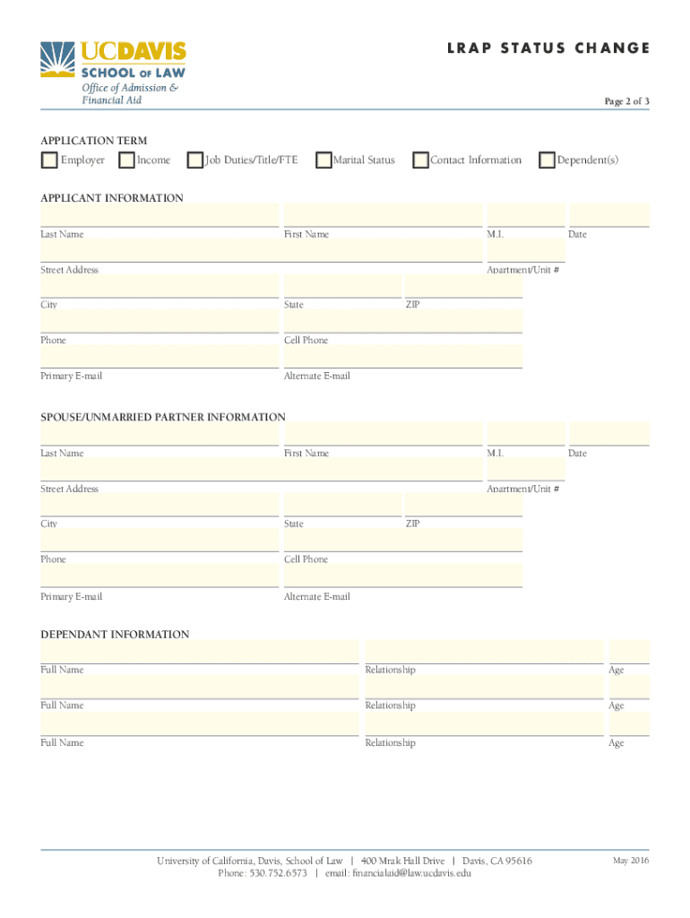Click first dependant Full Name field
The height and width of the screenshot is (918, 690).
pos(199,652)
